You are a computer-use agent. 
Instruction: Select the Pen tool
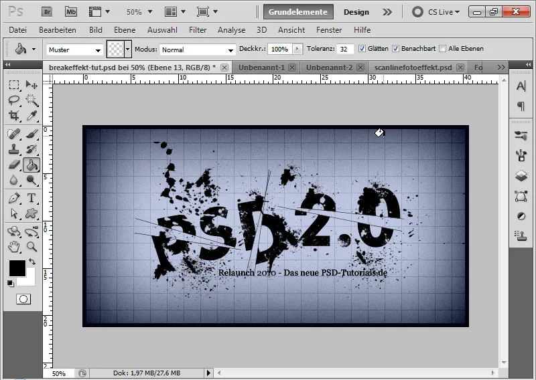(13, 198)
